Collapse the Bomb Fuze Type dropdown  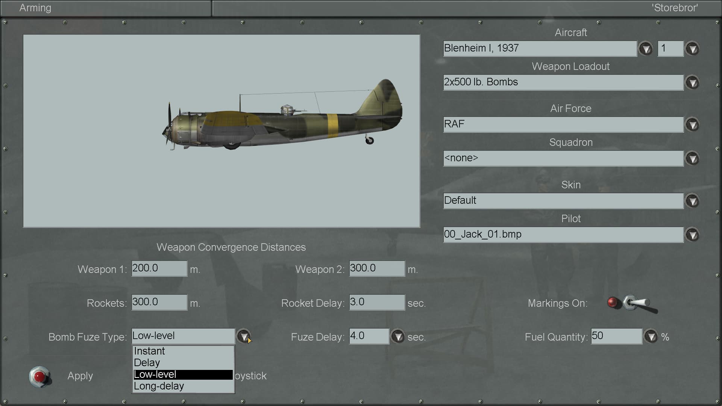(x=244, y=336)
